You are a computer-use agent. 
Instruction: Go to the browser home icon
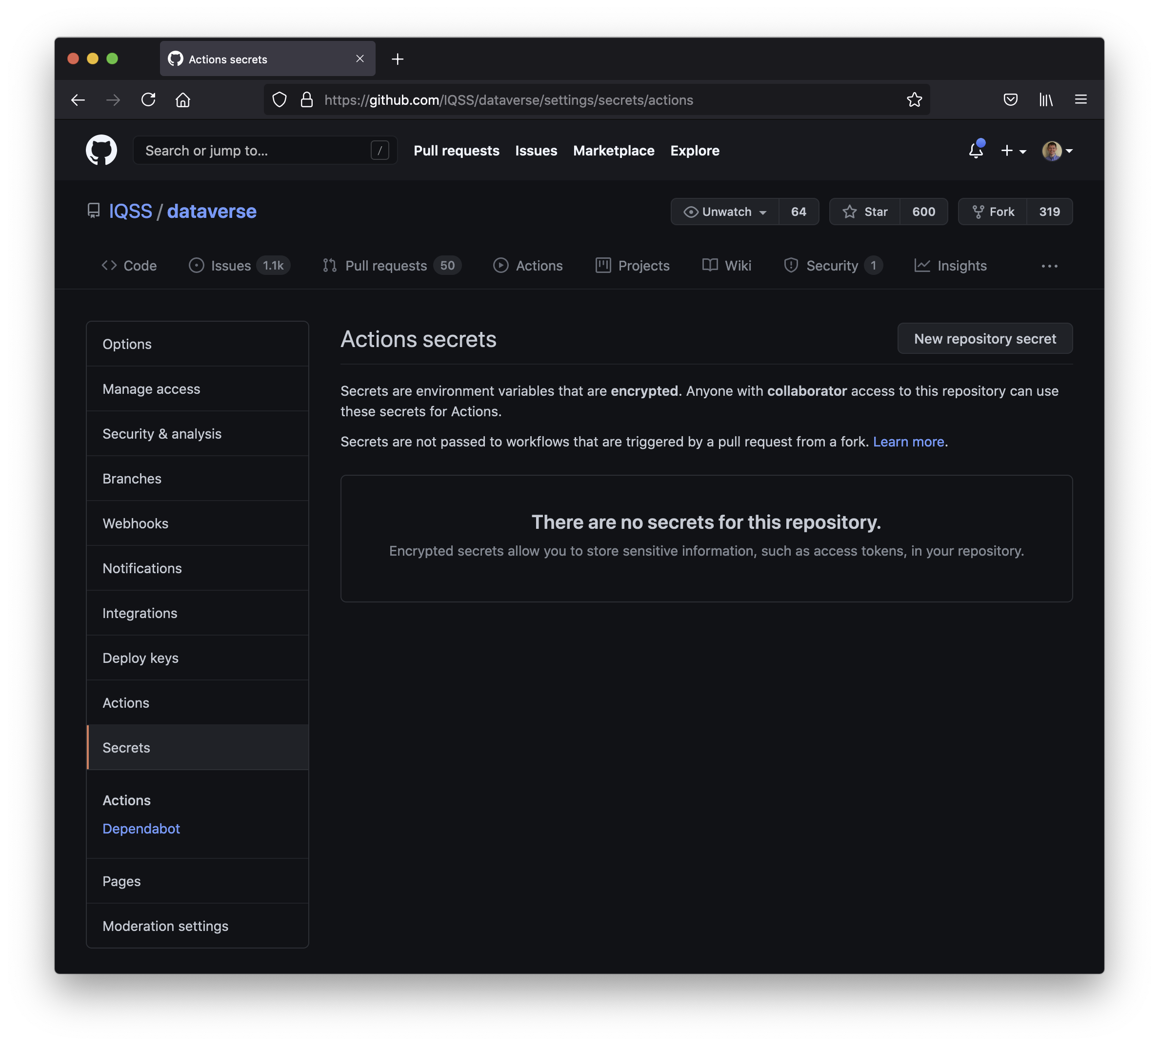pyautogui.click(x=183, y=100)
